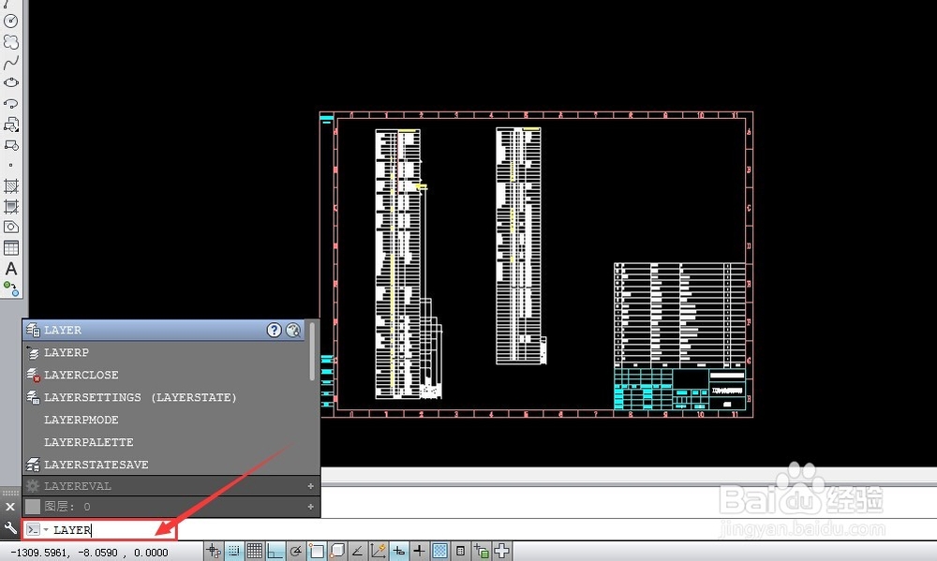Screen dimensions: 937x561
Task: Open command line customize wrench
Action: pyautogui.click(x=10, y=529)
